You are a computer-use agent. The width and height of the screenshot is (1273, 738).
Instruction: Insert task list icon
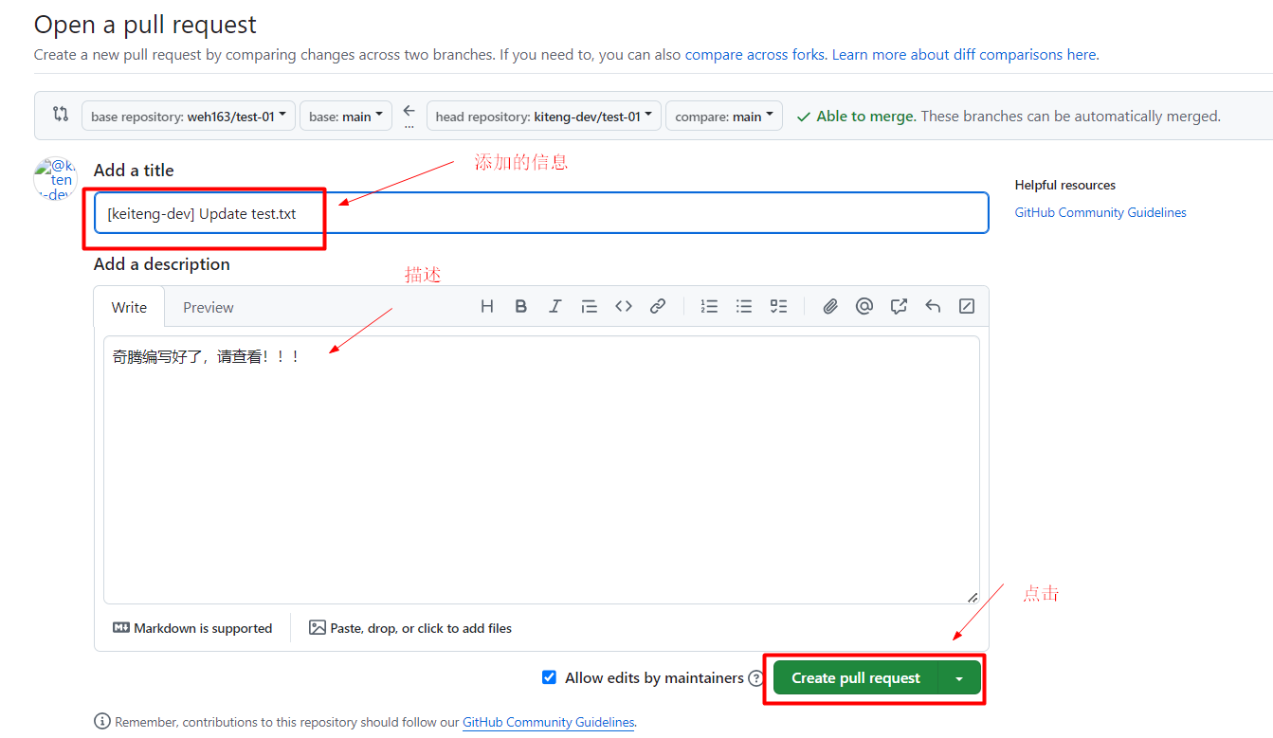778,306
